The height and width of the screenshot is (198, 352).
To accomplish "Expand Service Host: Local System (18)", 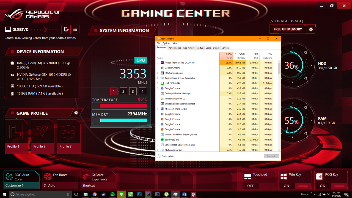I will [x=158, y=145].
